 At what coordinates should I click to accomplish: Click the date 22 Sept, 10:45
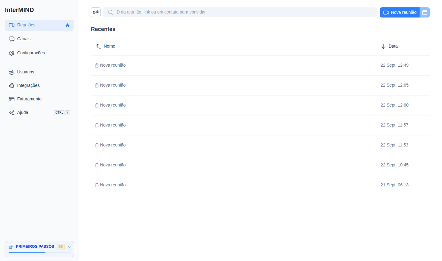coord(394,165)
